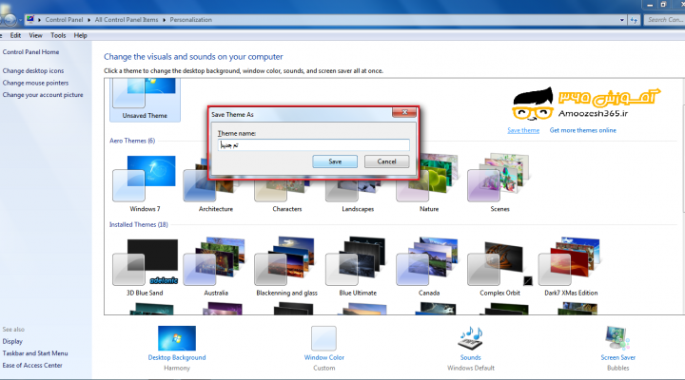Click the address bar refresh icon

pyautogui.click(x=634, y=20)
